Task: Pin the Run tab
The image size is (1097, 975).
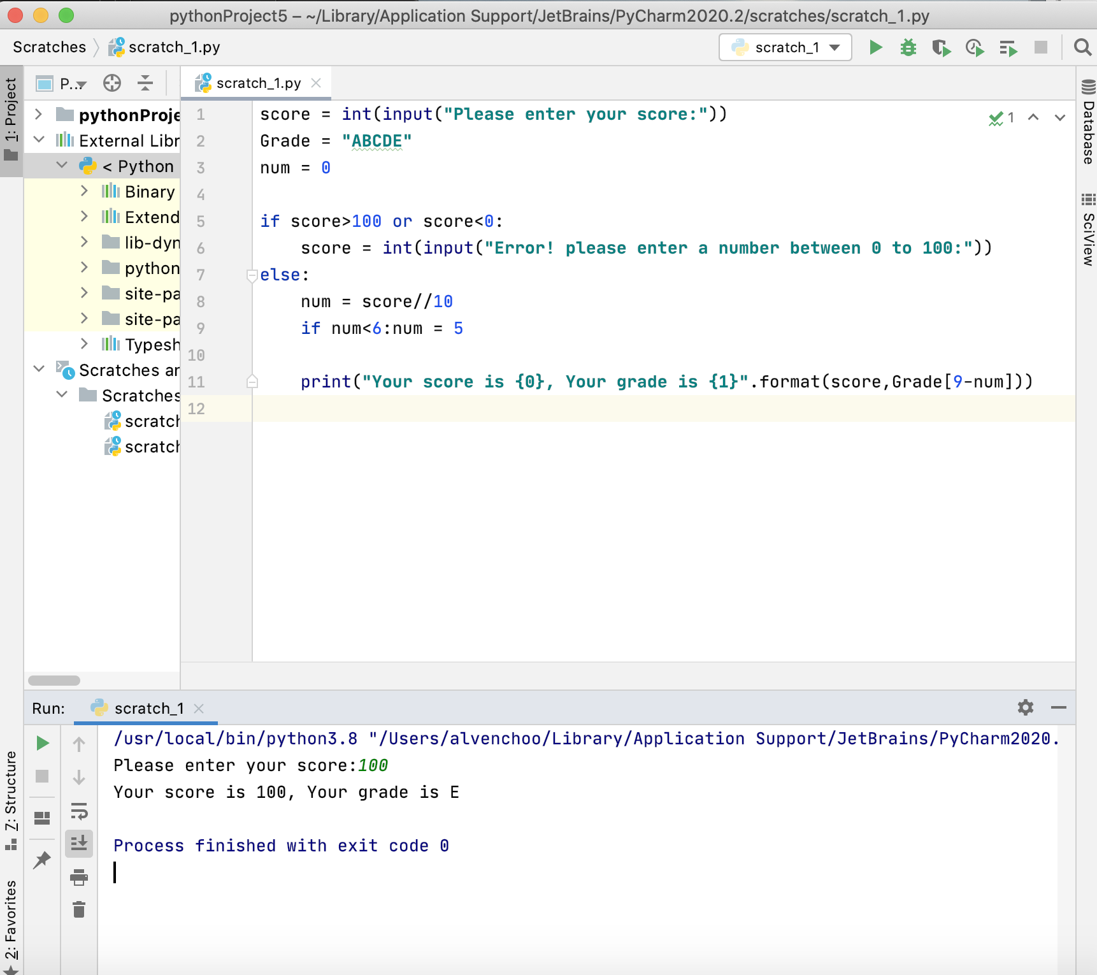Action: (x=42, y=860)
